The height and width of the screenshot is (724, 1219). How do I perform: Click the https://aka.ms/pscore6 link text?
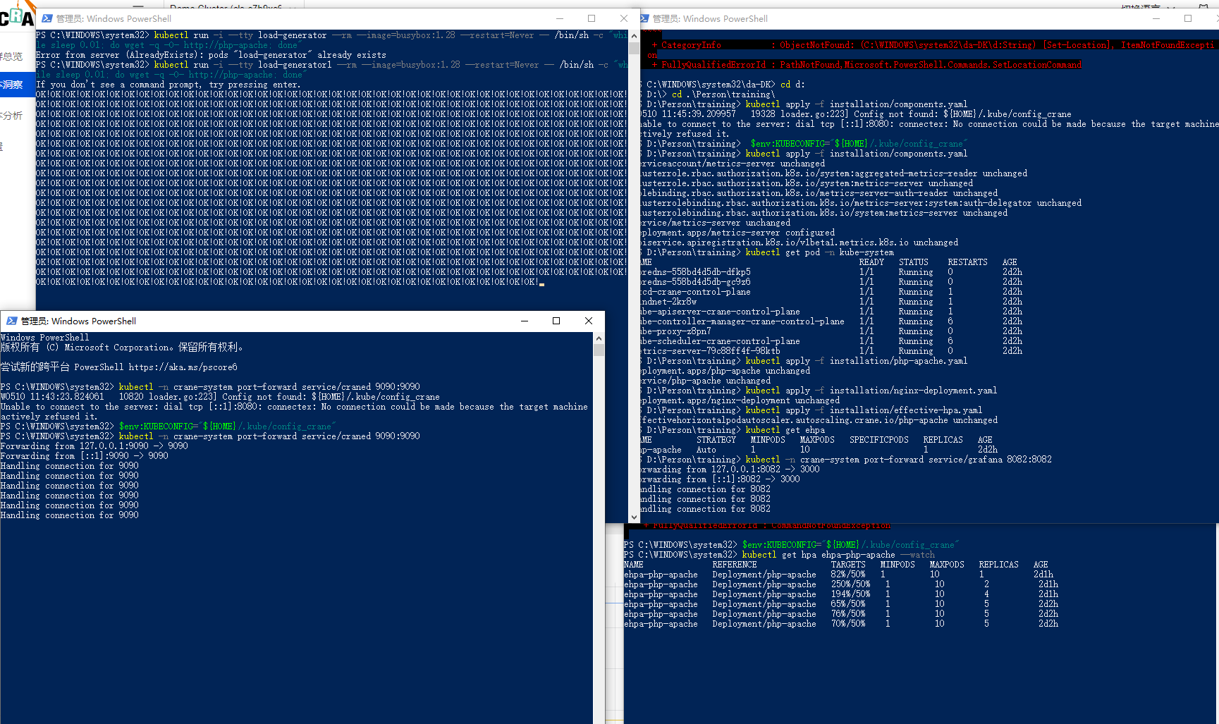183,367
